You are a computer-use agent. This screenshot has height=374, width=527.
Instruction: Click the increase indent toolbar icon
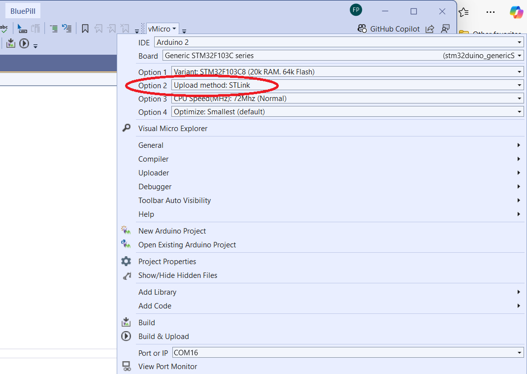tap(54, 29)
